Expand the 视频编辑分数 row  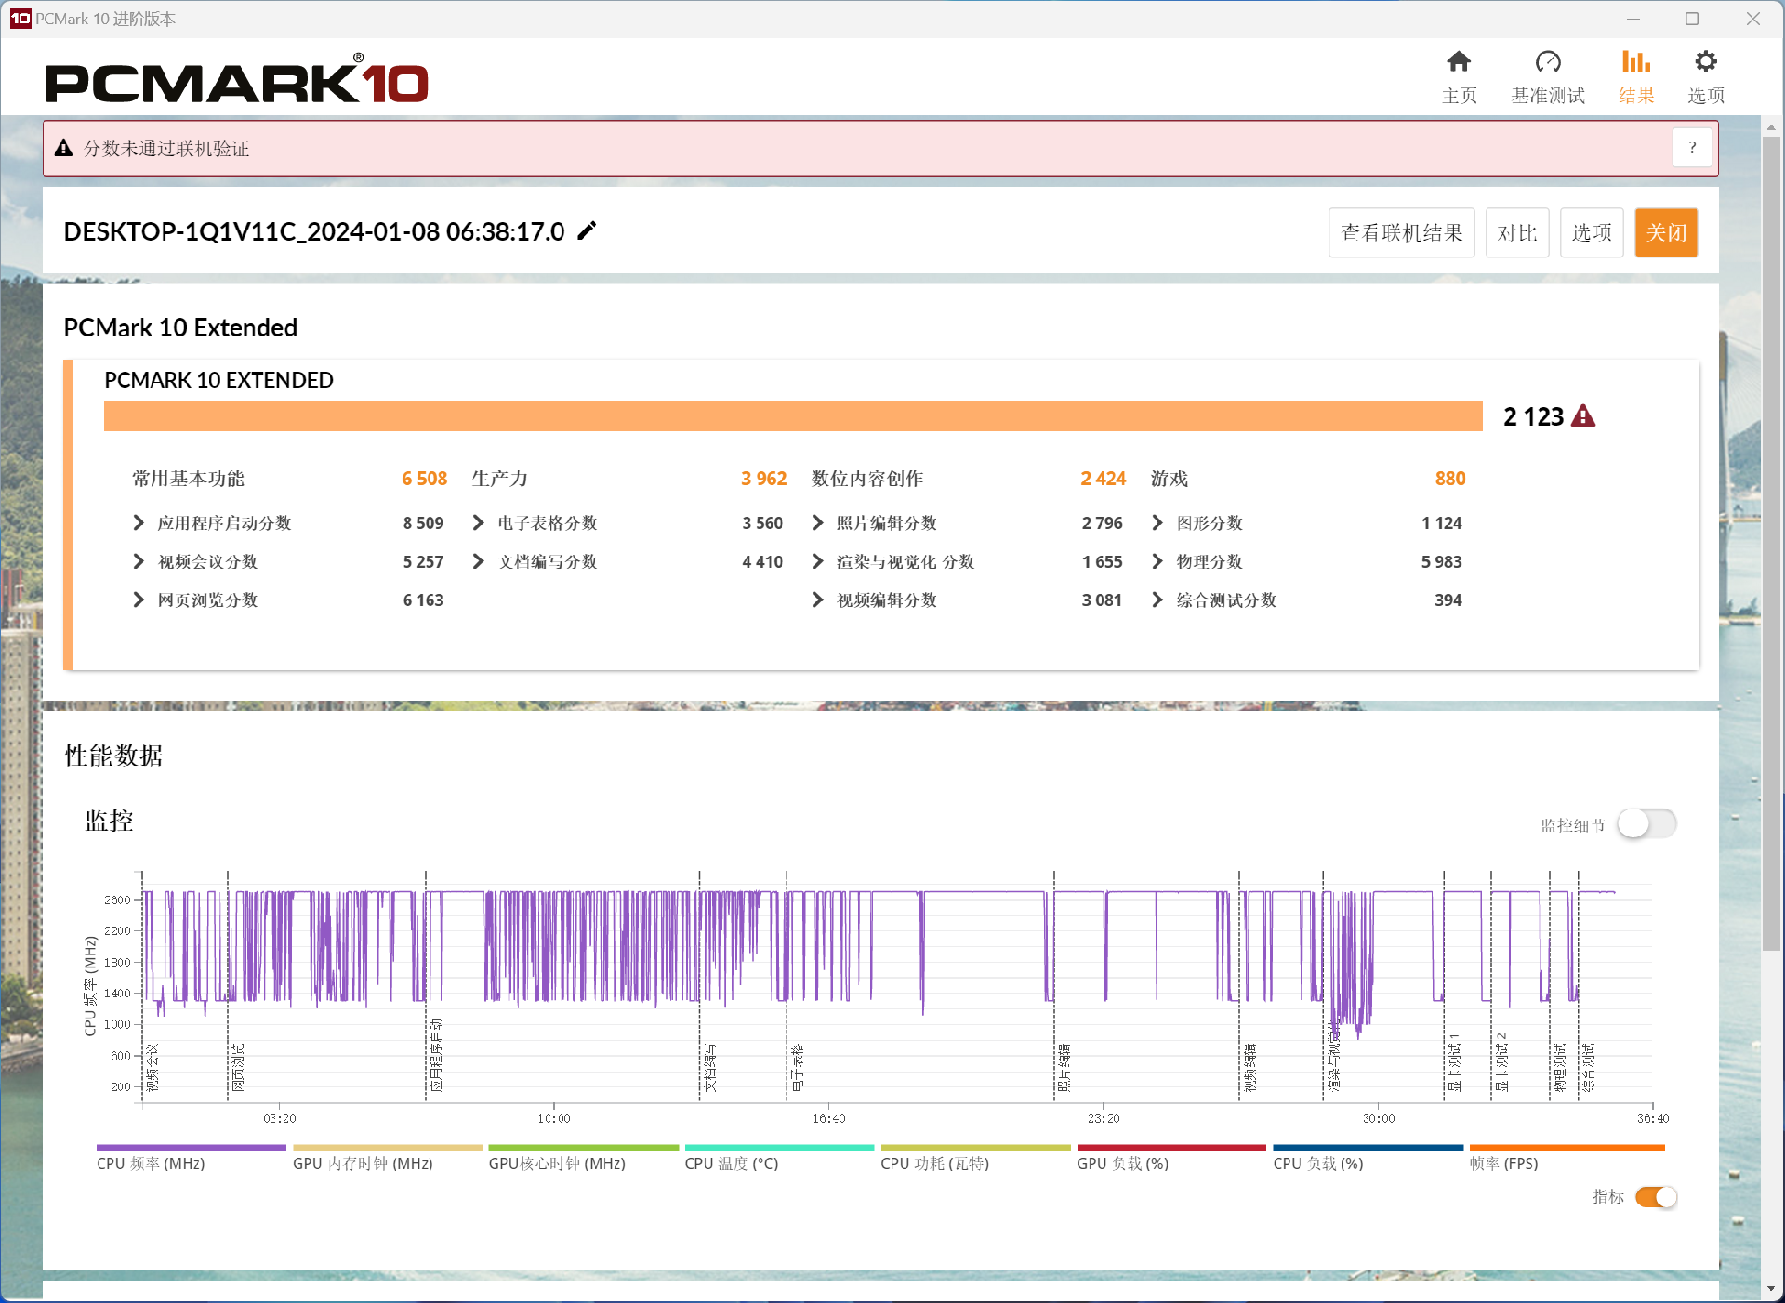pyautogui.click(x=818, y=600)
